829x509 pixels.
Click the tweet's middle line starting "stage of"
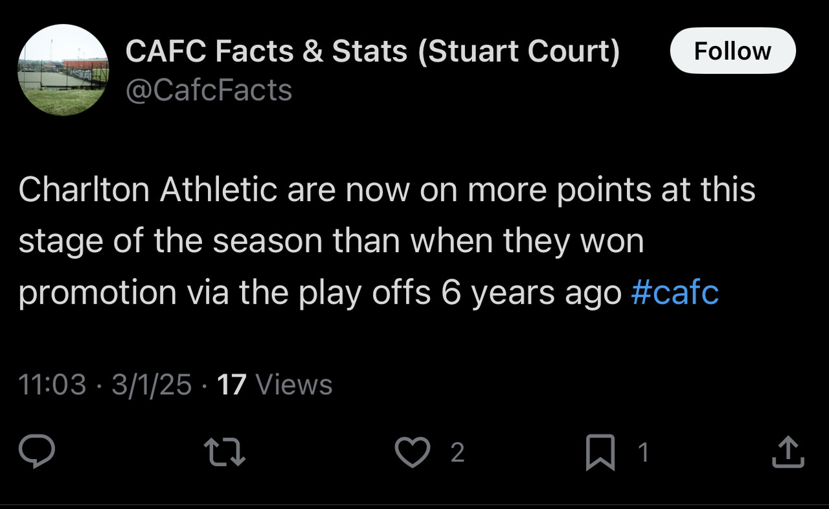point(330,241)
